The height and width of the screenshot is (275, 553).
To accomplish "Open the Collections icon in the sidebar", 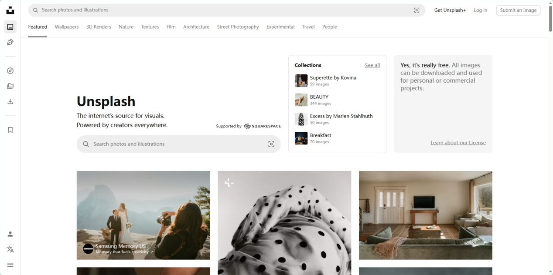I will [x=10, y=86].
